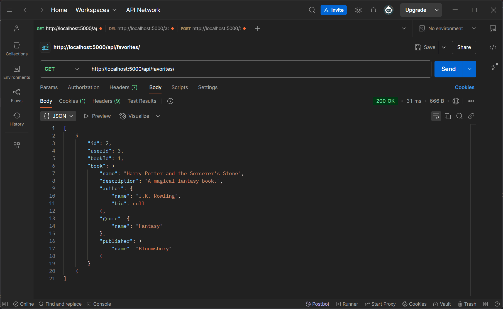Click into the request URL field
The image size is (503, 309).
pyautogui.click(x=258, y=69)
